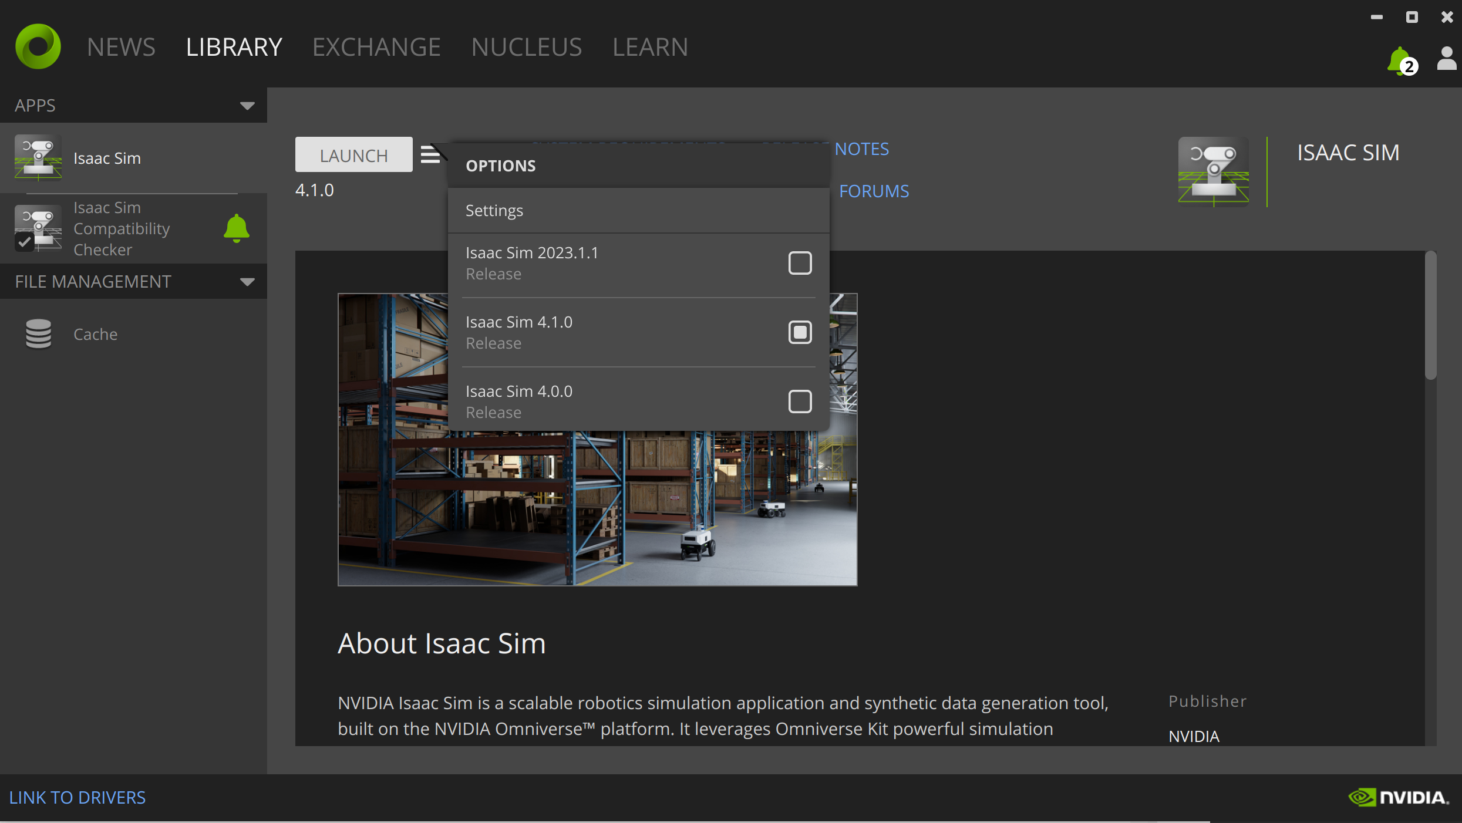Open Settings in the Options menu
The image size is (1462, 823).
tap(494, 211)
